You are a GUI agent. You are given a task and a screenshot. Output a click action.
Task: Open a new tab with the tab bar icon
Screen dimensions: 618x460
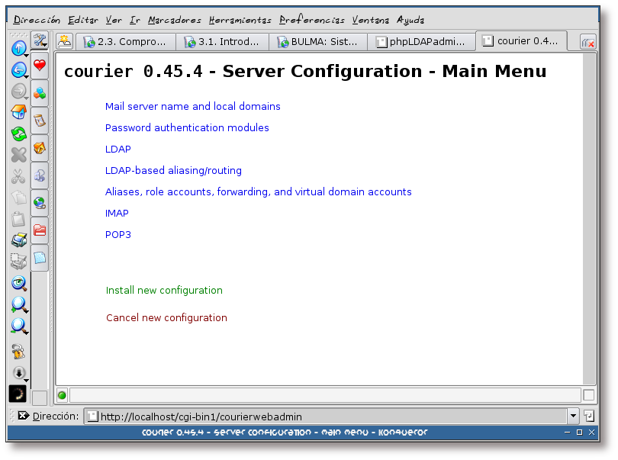[65, 42]
